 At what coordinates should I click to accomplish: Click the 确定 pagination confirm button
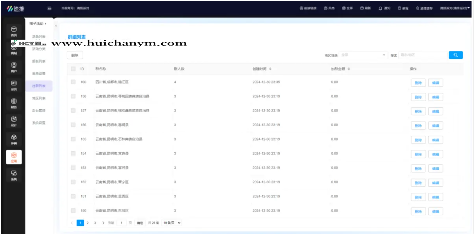140,223
